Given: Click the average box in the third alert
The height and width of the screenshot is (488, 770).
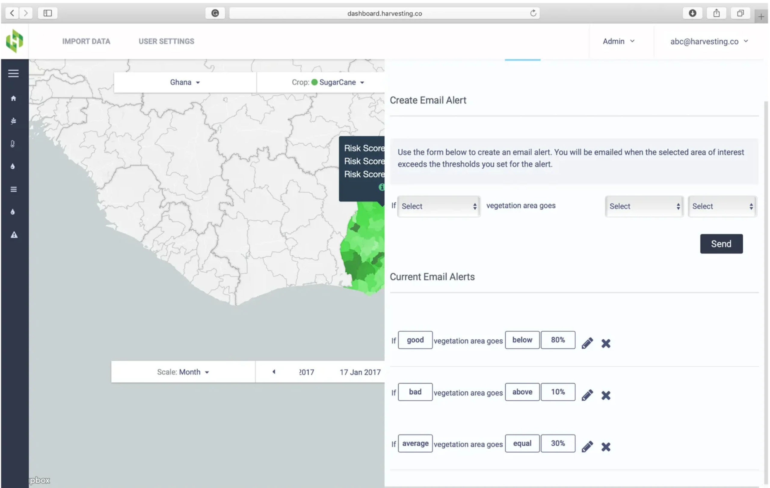Looking at the screenshot, I should click(x=415, y=443).
